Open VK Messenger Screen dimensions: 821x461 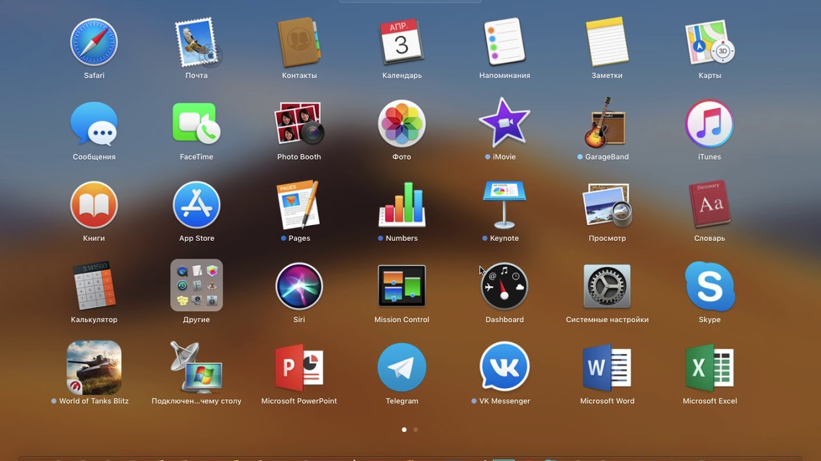(505, 368)
